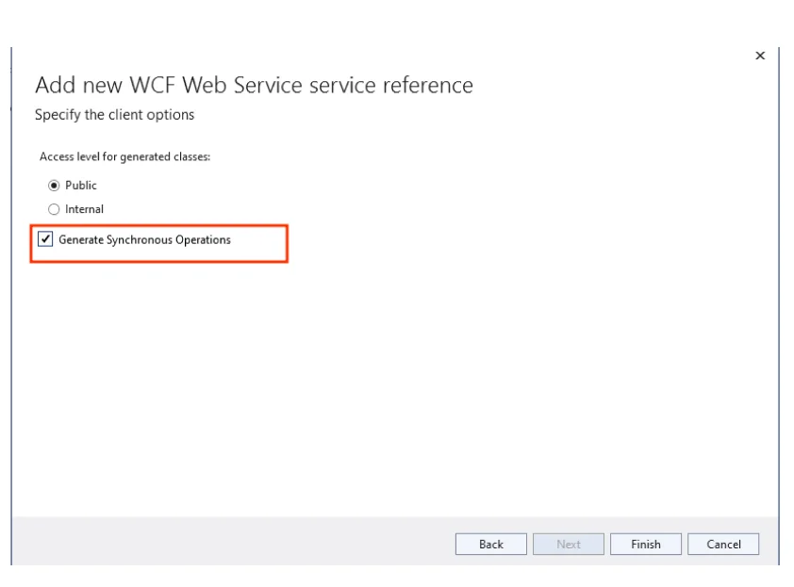Close the dialog with the X button
Viewport: 794px width, 587px height.
coord(760,56)
